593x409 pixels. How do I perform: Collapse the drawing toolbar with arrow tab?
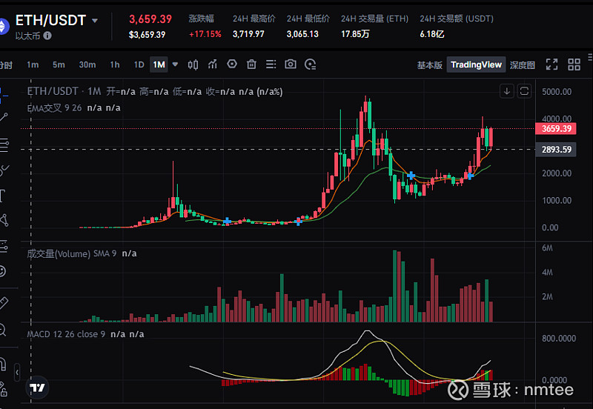pos(17,373)
